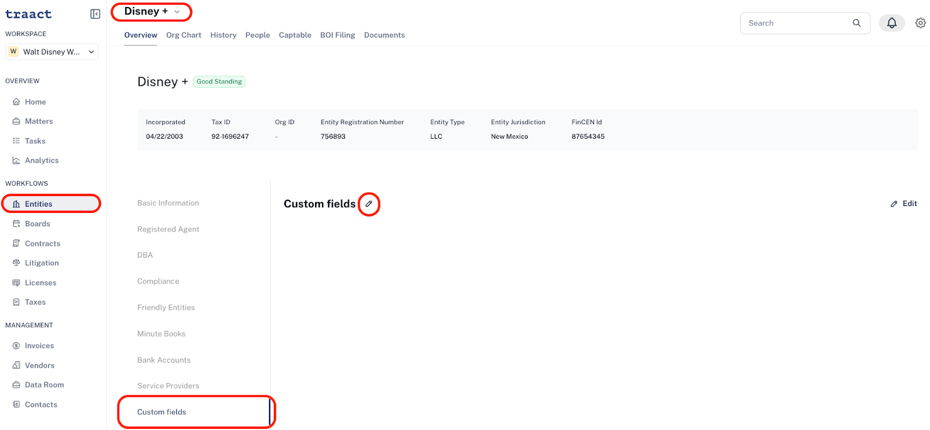This screenshot has height=430, width=930.
Task: Show the DBA section
Action: coord(145,255)
